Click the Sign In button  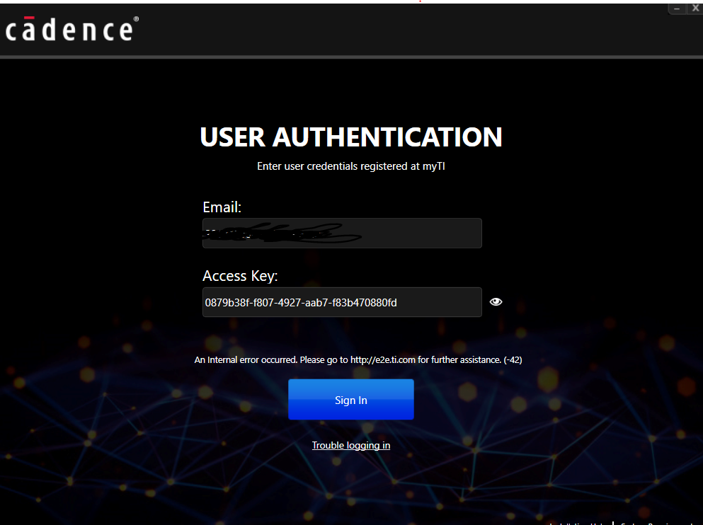pos(350,400)
